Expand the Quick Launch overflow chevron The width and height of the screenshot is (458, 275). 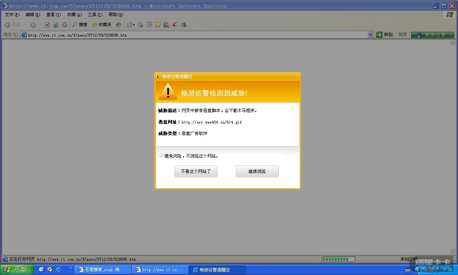tap(70, 268)
